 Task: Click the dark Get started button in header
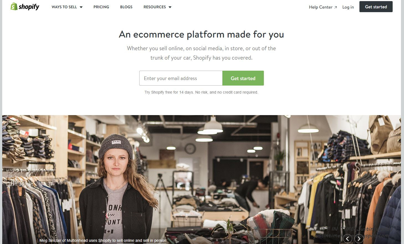376,7
